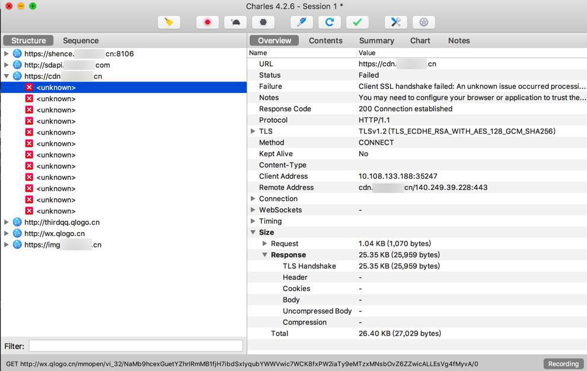Expand the https://img host node

[7, 244]
